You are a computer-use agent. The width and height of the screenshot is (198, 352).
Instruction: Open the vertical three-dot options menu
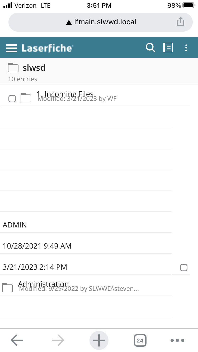[x=186, y=48]
